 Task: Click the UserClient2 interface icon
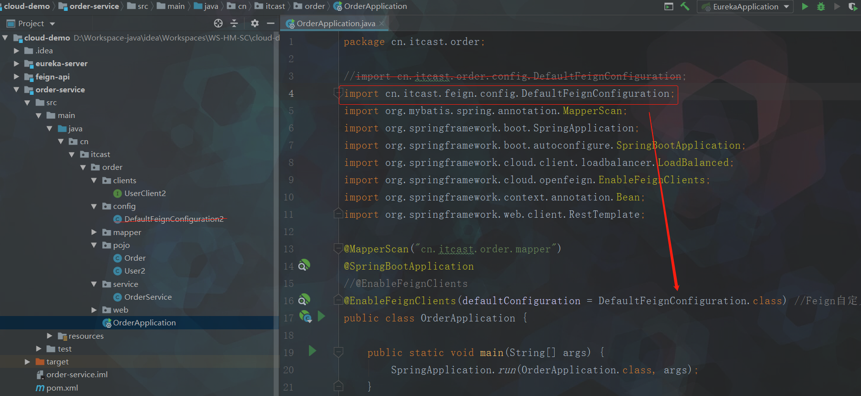click(x=118, y=194)
